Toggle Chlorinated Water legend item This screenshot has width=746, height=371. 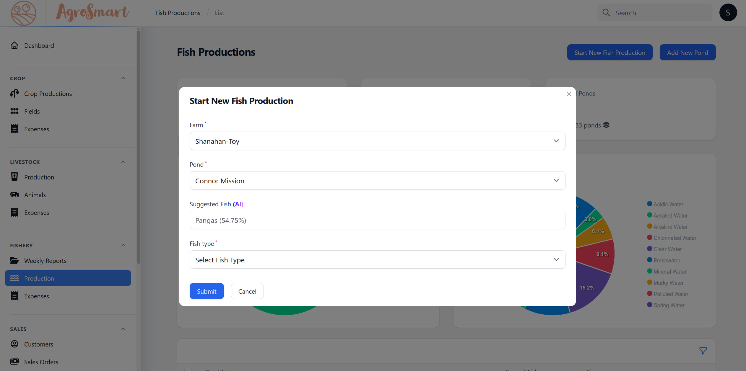coord(675,238)
